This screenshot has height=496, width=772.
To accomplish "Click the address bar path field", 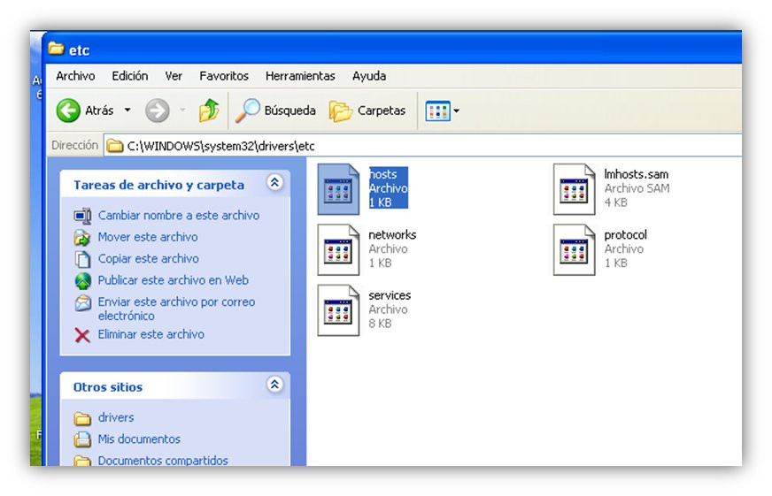I will click(422, 146).
